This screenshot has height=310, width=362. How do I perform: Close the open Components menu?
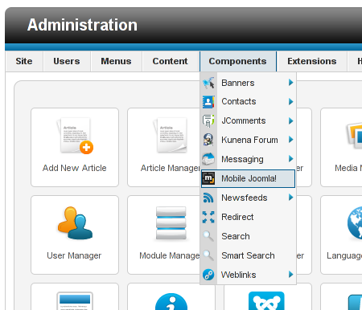(x=238, y=61)
